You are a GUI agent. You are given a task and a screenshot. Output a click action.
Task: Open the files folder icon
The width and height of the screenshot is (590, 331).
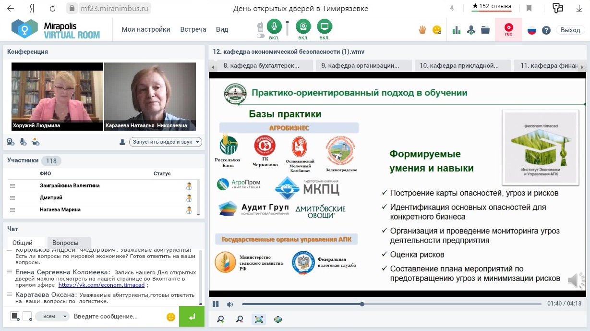pyautogui.click(x=485, y=30)
